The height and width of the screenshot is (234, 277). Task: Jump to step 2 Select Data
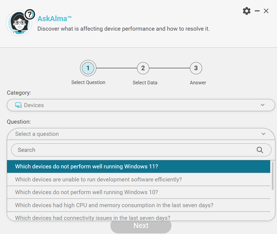[143, 68]
